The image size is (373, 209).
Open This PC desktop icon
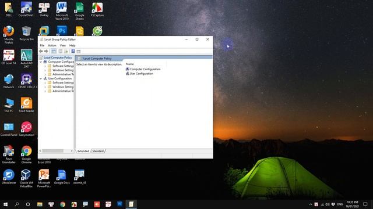(9, 105)
